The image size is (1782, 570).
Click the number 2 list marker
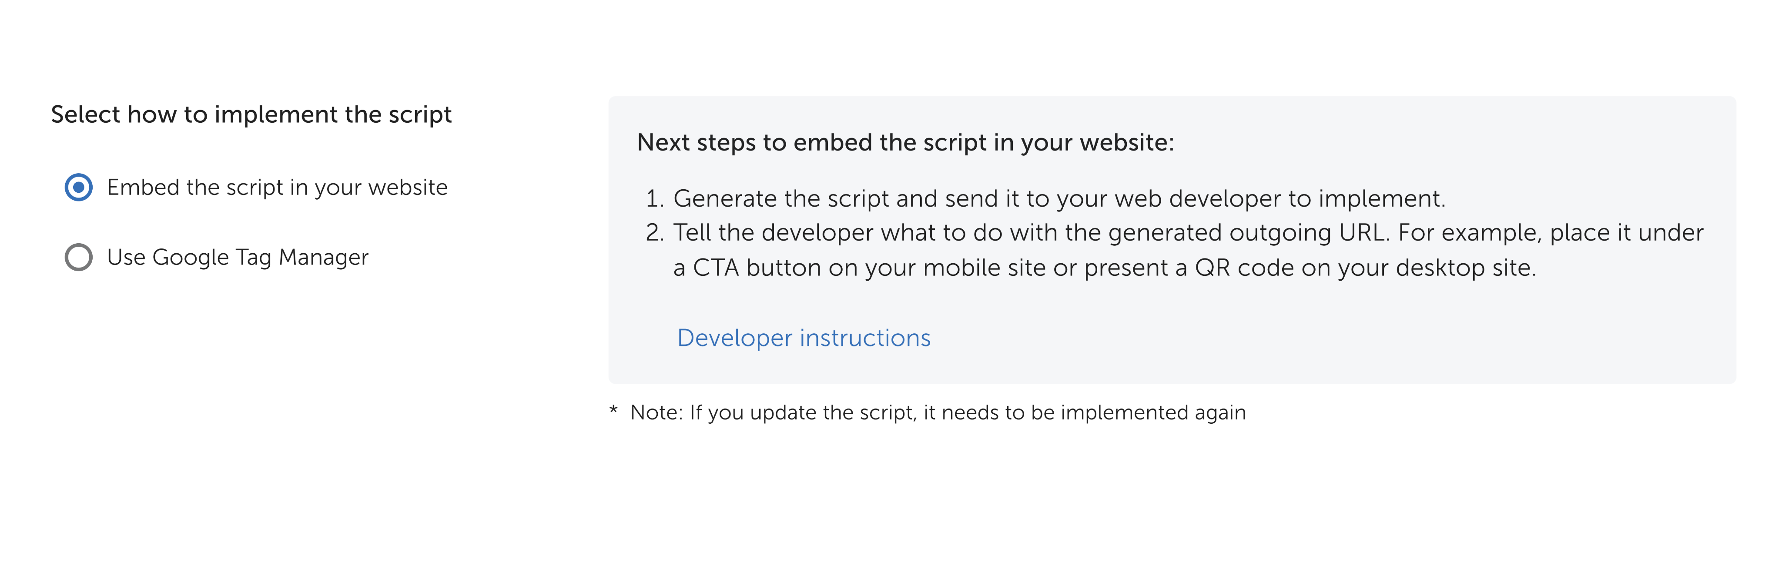(654, 233)
